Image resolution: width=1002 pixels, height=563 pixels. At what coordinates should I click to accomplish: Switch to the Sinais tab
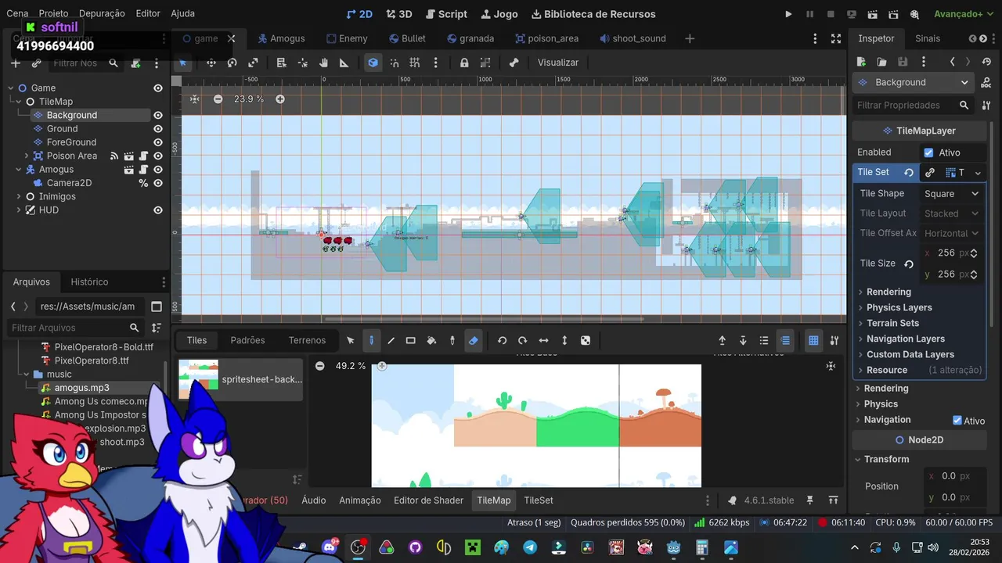[928, 38]
